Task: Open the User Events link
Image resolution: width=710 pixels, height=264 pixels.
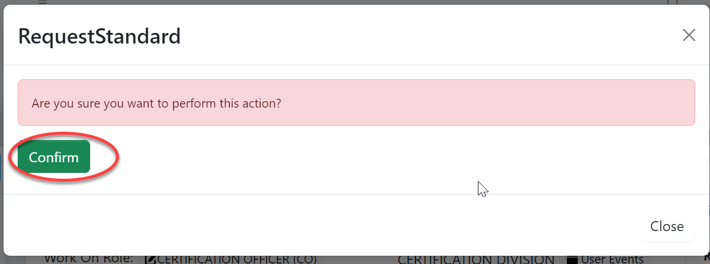Action: (x=612, y=259)
